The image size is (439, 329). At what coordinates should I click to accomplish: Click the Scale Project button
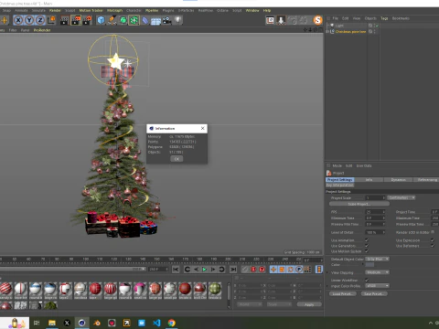coord(359,204)
